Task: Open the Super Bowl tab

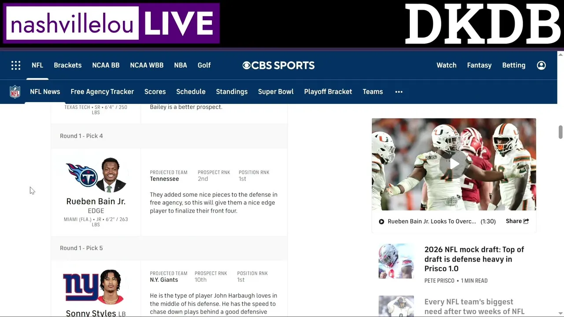Action: [276, 92]
